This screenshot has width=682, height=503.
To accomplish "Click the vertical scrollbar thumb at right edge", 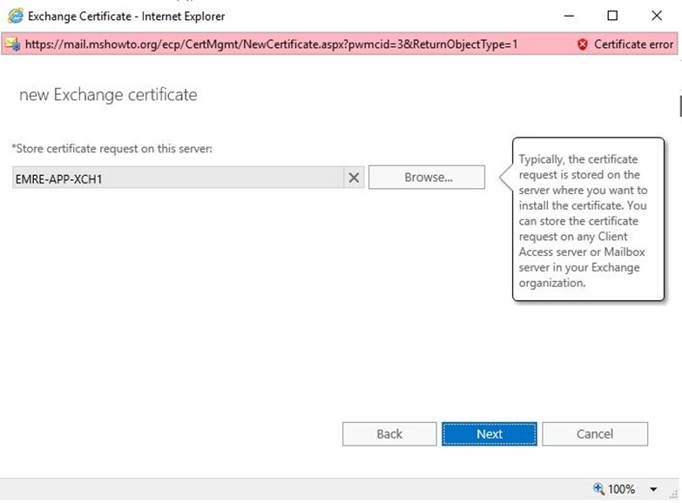I will click(680, 106).
